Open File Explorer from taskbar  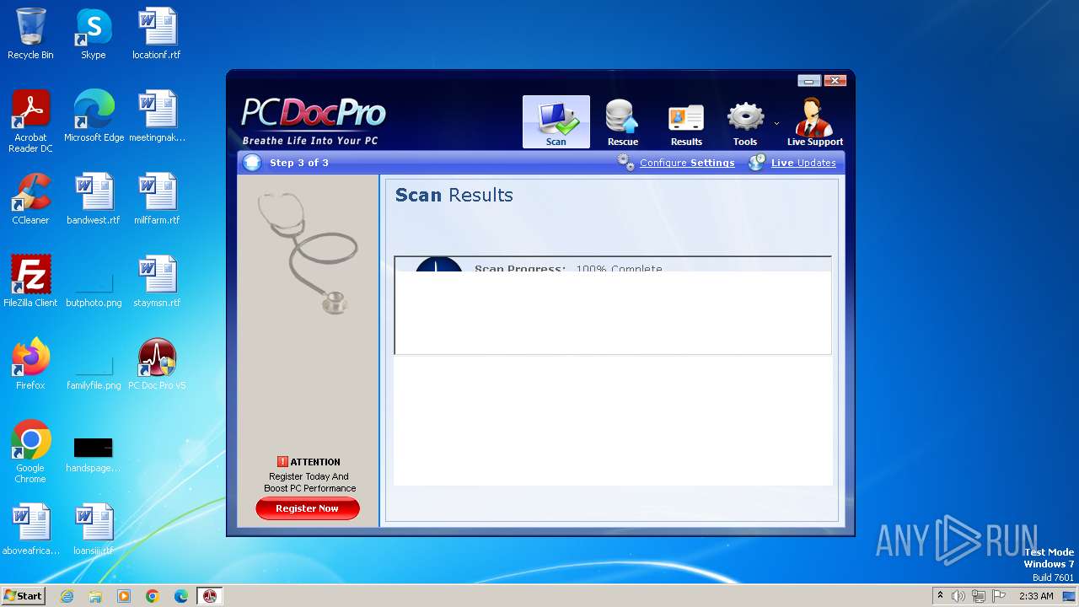click(x=95, y=596)
